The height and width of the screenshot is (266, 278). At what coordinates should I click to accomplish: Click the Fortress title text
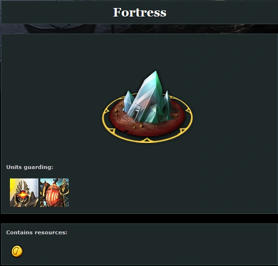coord(140,12)
